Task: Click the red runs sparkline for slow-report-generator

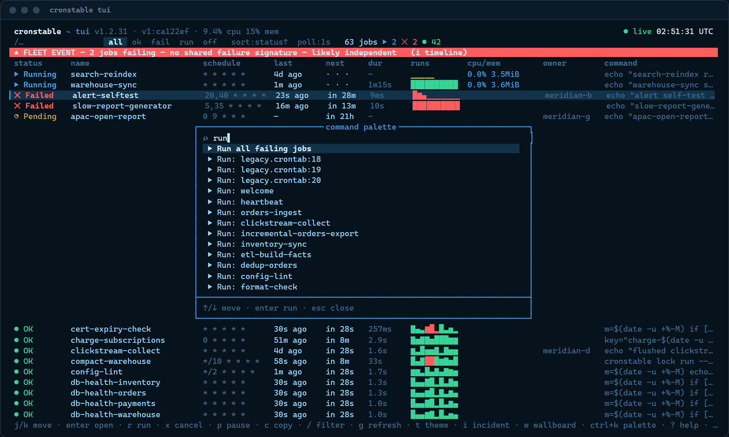Action: (436, 106)
